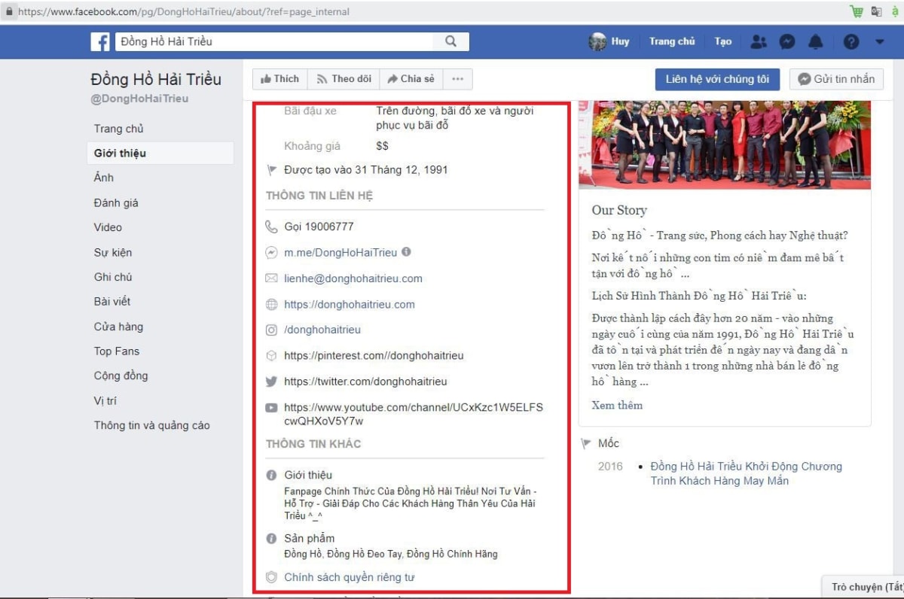The image size is (904, 599).
Task: Go to Trang chủ in the top bar
Action: pyautogui.click(x=672, y=42)
